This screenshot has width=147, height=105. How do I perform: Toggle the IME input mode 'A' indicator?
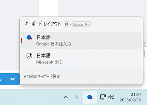pos(77,97)
